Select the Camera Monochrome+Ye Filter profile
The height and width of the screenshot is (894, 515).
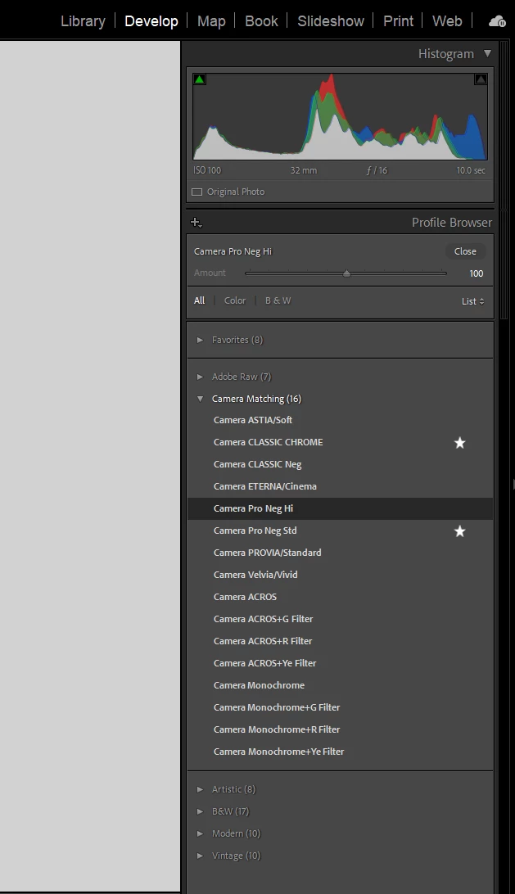click(340, 752)
